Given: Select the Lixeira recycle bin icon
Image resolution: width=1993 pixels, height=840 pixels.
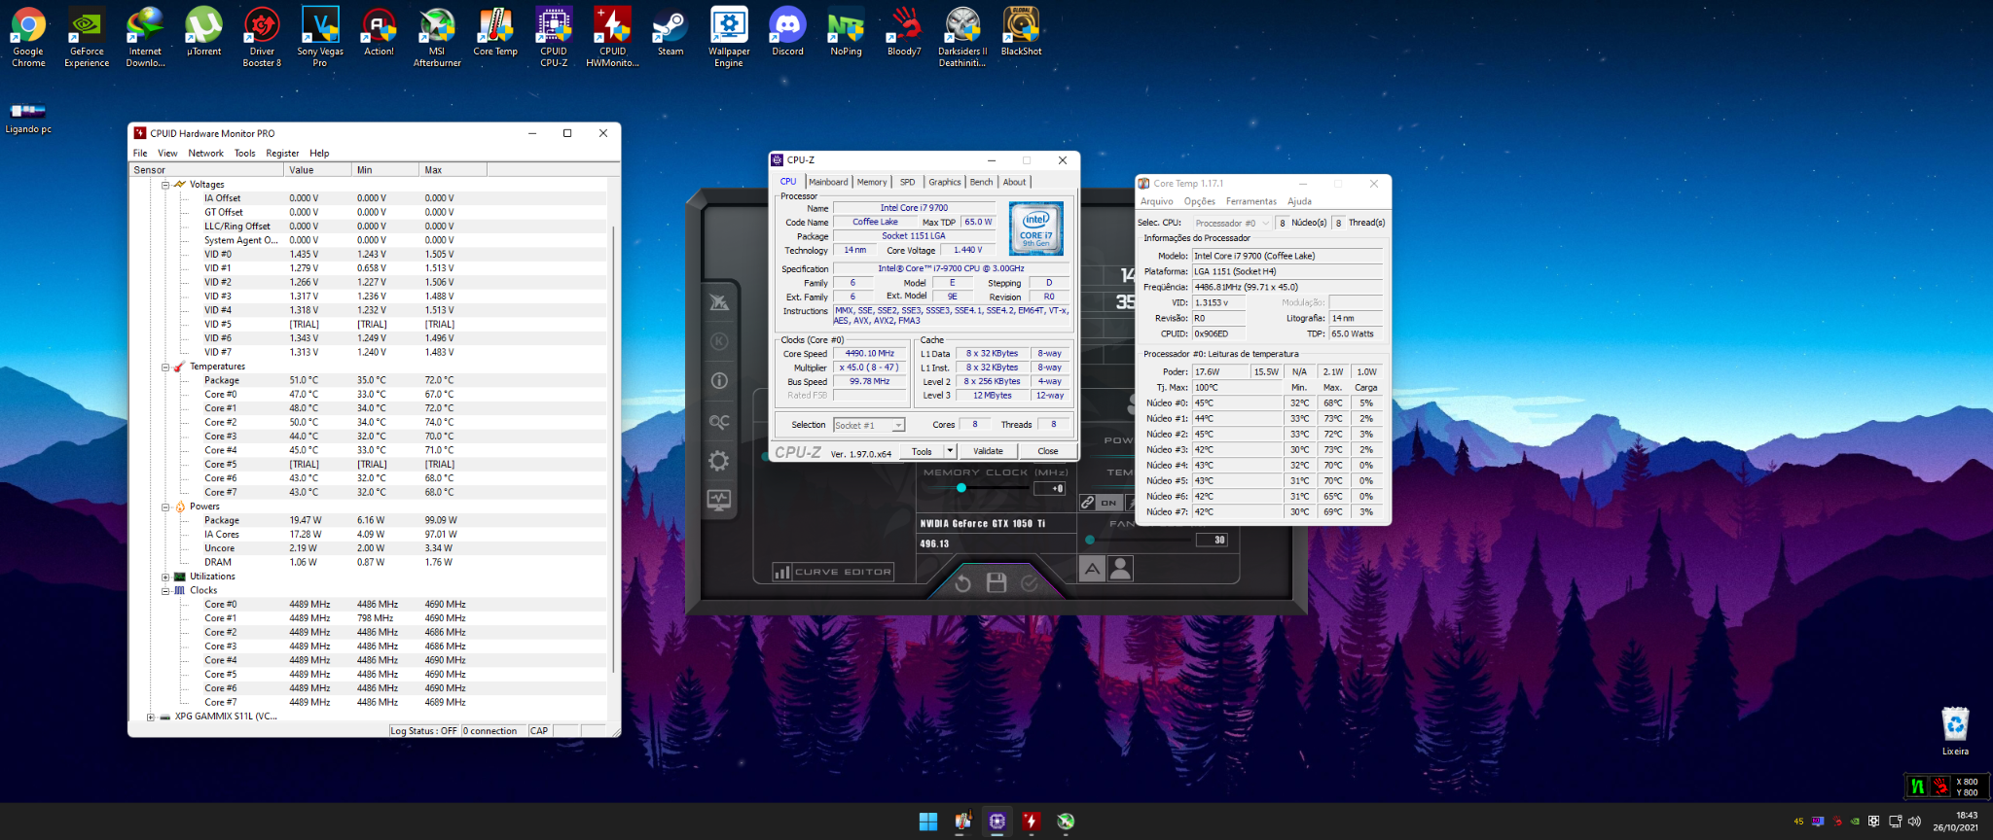Looking at the screenshot, I should [1955, 731].
